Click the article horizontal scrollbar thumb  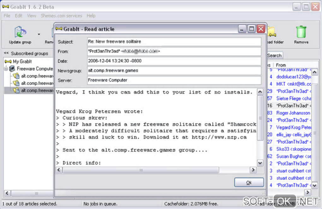[x=141, y=170]
